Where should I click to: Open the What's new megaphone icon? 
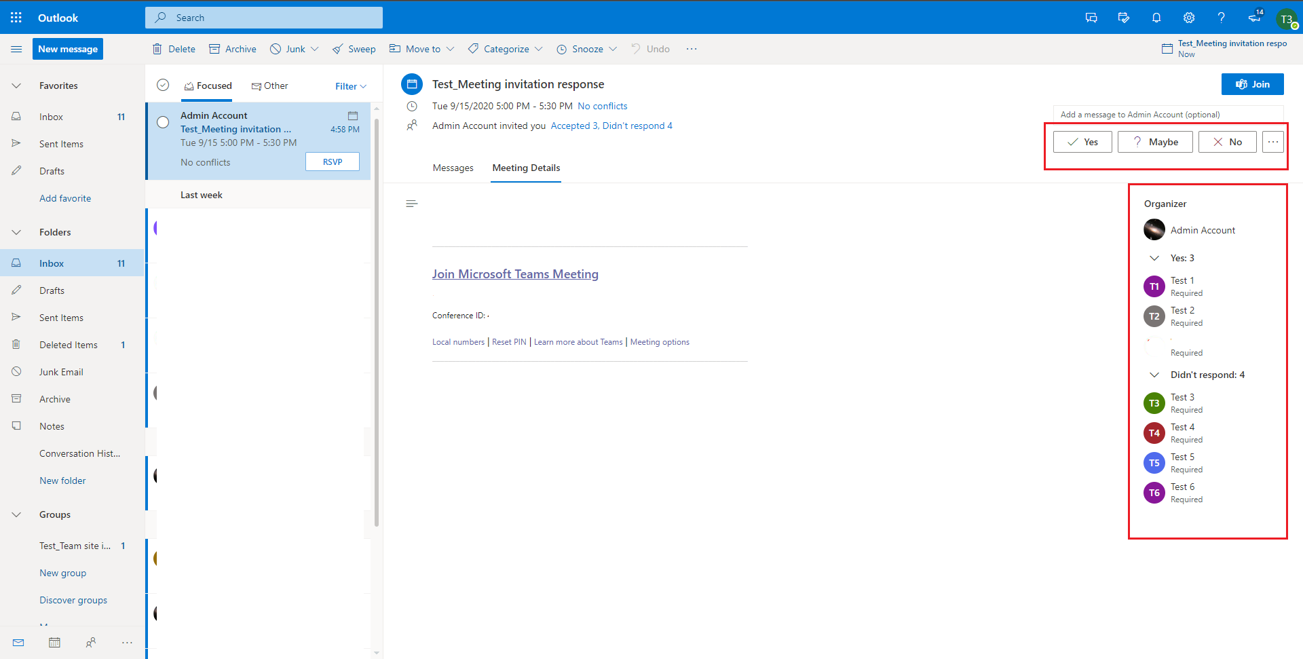coord(1254,18)
